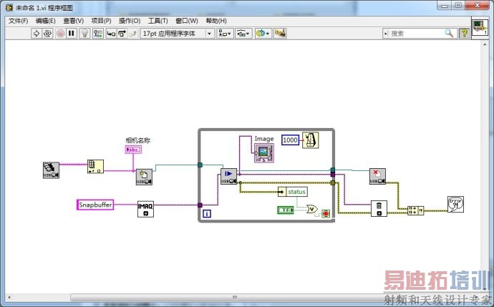
Task: Click the horizontal scrollbar thumb
Action: pyautogui.click(x=235, y=297)
